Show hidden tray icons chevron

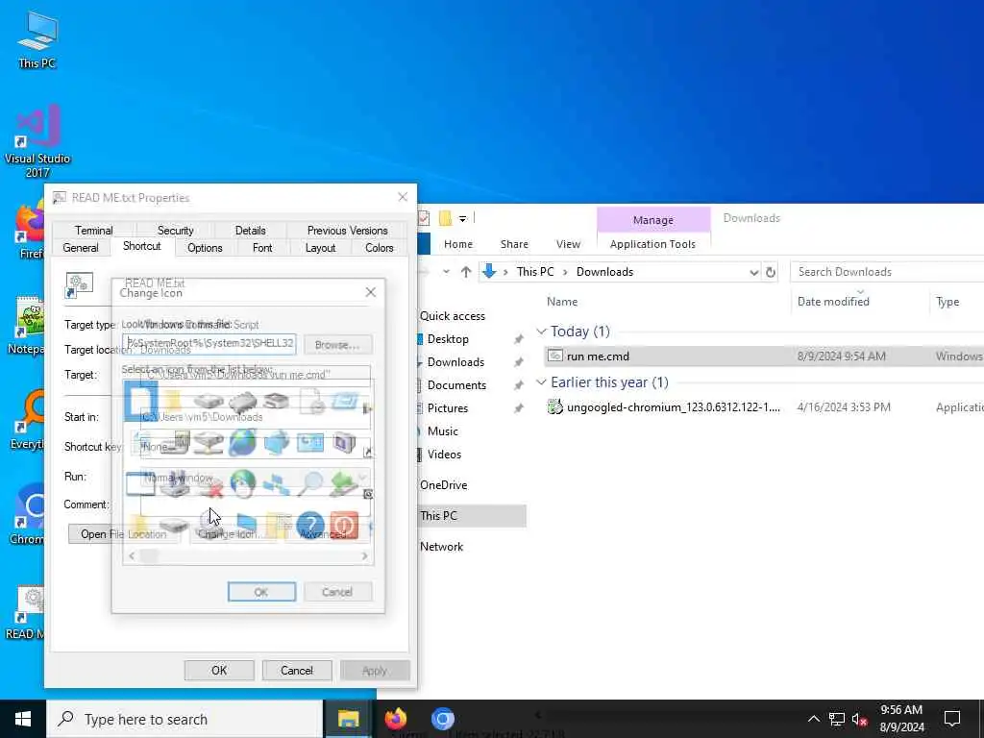(x=813, y=719)
